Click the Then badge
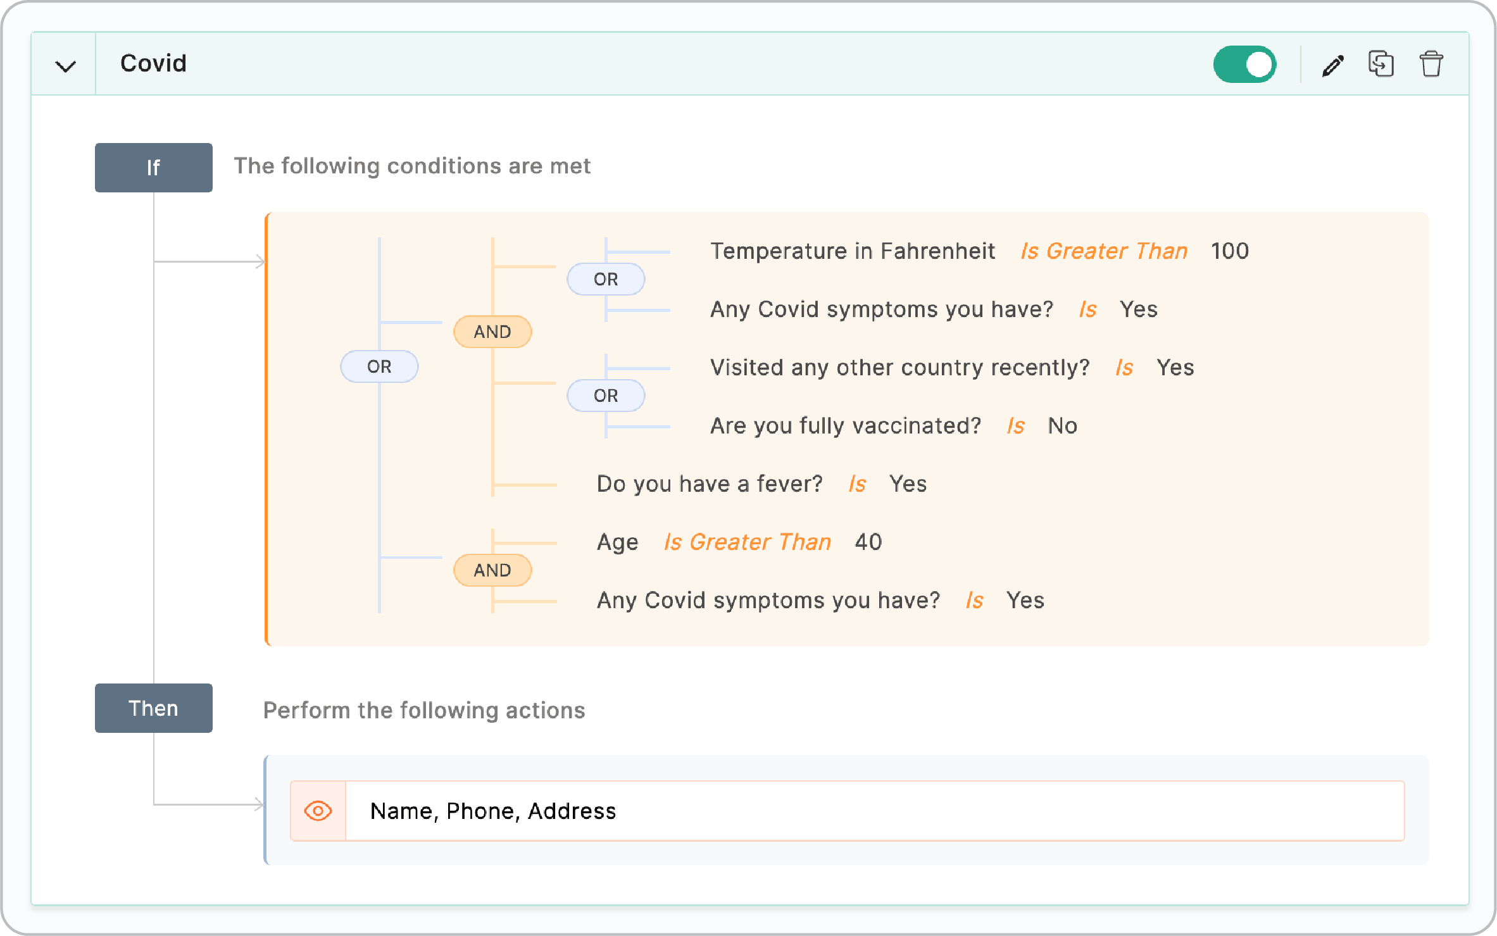The image size is (1497, 936). click(x=153, y=708)
